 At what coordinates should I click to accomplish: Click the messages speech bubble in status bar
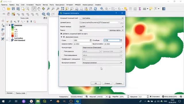click(x=181, y=96)
